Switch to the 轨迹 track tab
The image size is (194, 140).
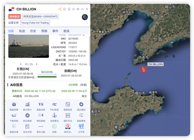[x=22, y=31]
